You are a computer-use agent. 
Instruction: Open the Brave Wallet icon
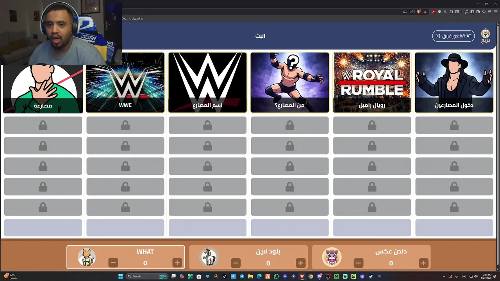(x=478, y=12)
